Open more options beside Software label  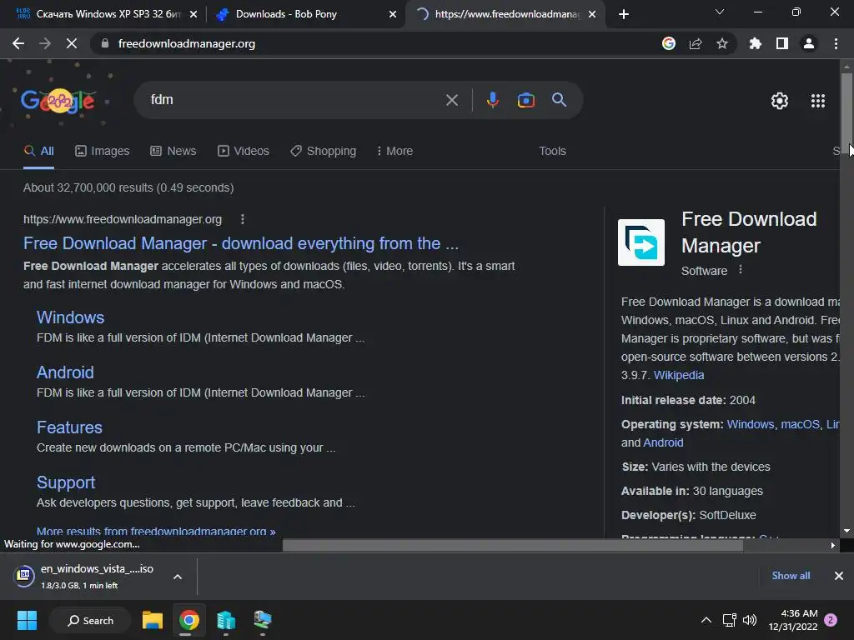point(741,270)
